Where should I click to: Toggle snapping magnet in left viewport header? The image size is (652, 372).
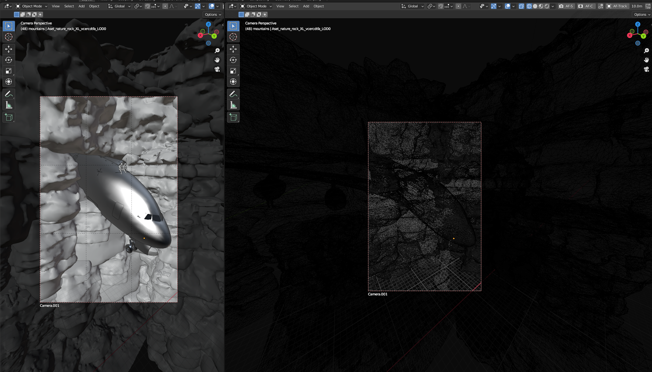coord(147,6)
